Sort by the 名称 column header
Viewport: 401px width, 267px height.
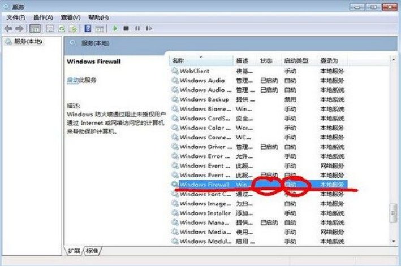pyautogui.click(x=201, y=61)
